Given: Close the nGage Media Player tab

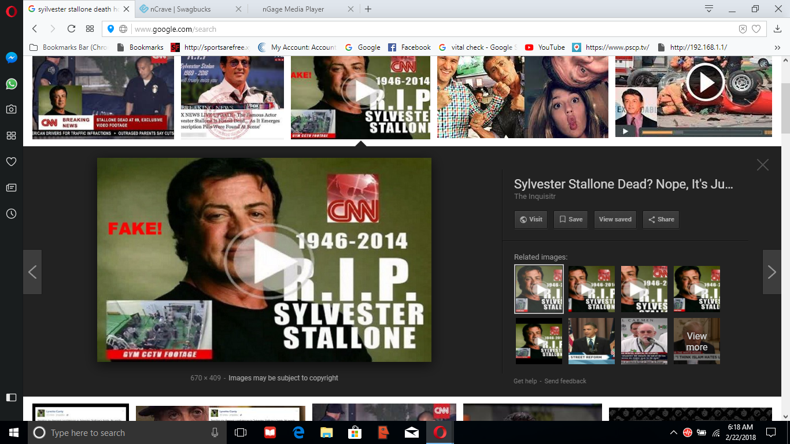Looking at the screenshot, I should pos(350,9).
